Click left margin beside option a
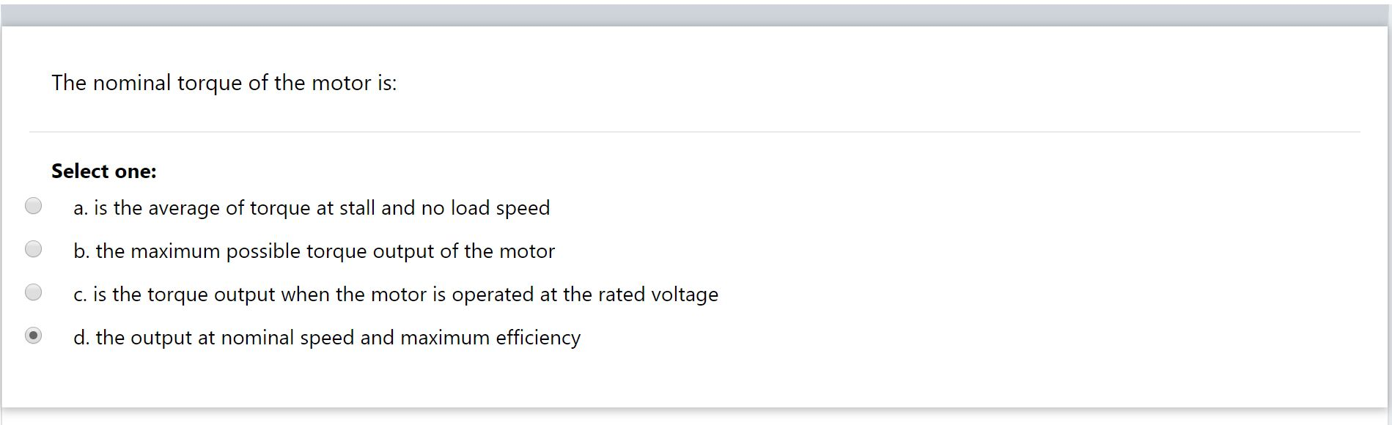The width and height of the screenshot is (1392, 425). pos(15,206)
